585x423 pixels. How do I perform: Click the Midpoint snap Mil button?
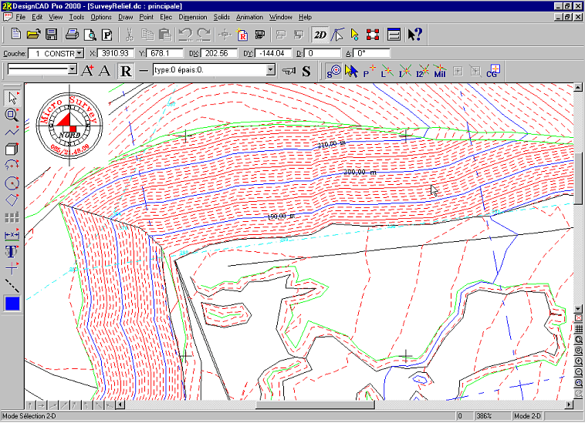point(440,71)
